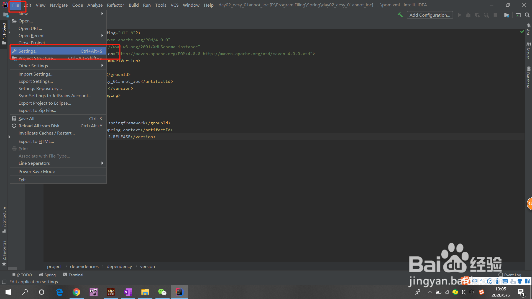Open File Explorer from taskbar
The height and width of the screenshot is (299, 532).
(x=145, y=292)
